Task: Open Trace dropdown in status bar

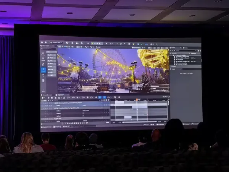Action: point(146,125)
